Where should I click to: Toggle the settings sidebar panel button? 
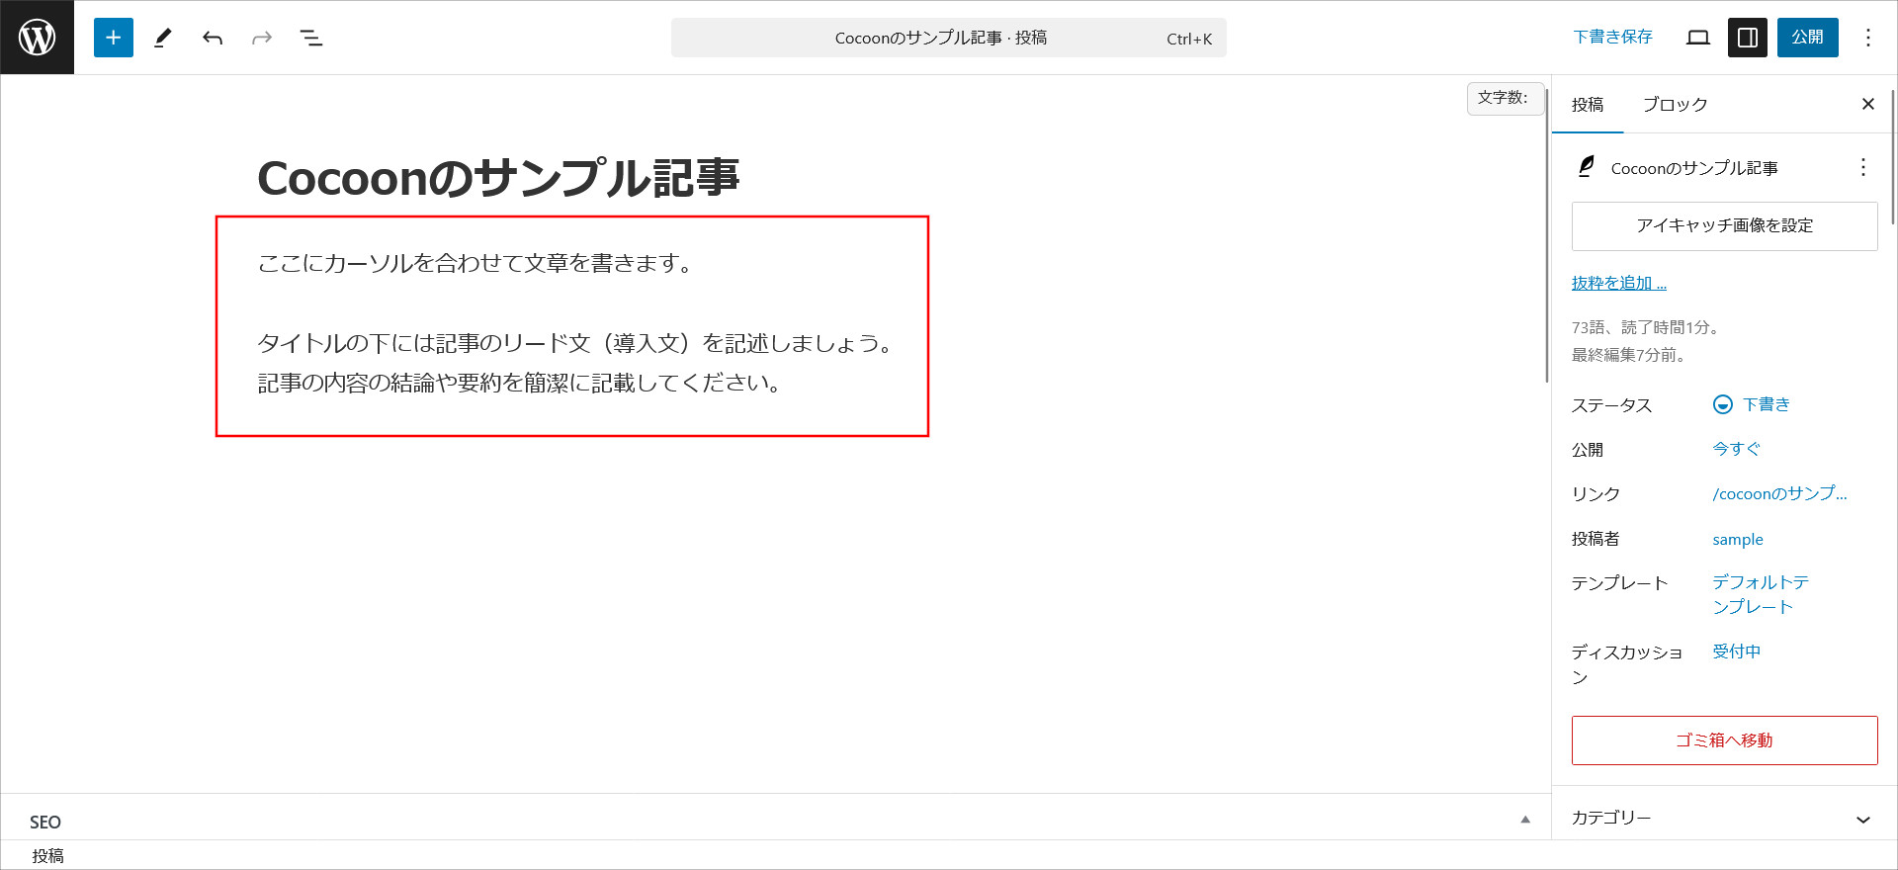[1747, 38]
